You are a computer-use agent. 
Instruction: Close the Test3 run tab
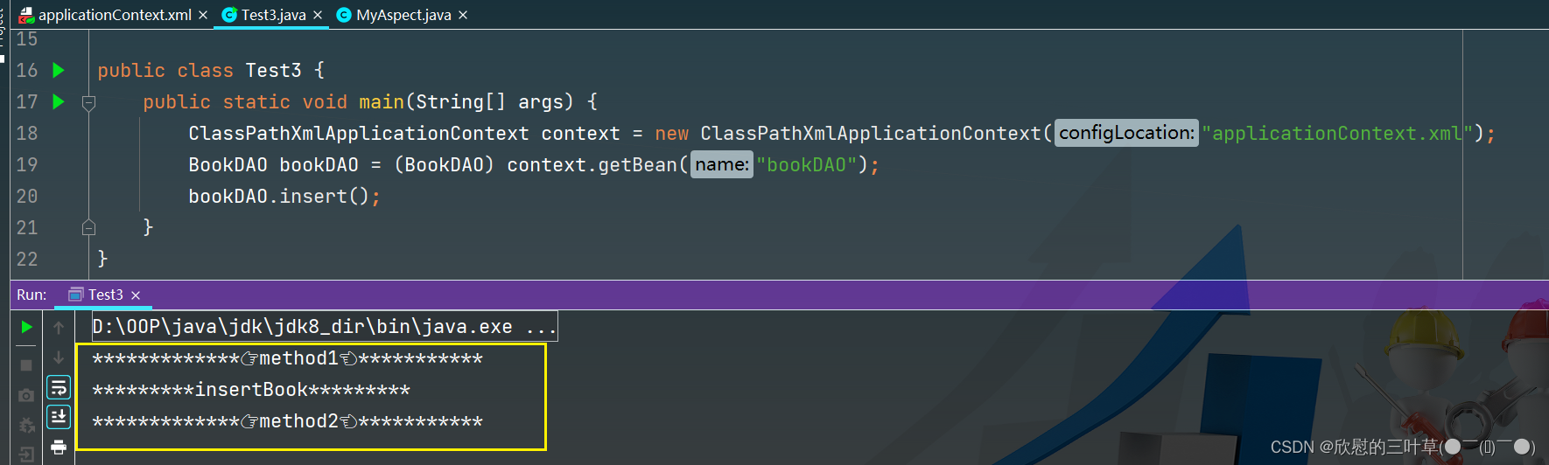point(136,295)
